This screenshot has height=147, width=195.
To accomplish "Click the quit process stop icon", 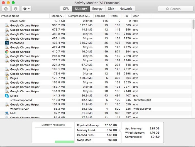I will tap(6, 9).
